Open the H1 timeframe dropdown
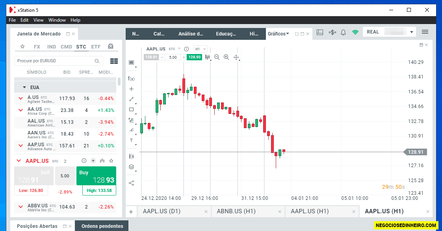Image resolution: width=442 pixels, height=231 pixels. tap(201, 49)
